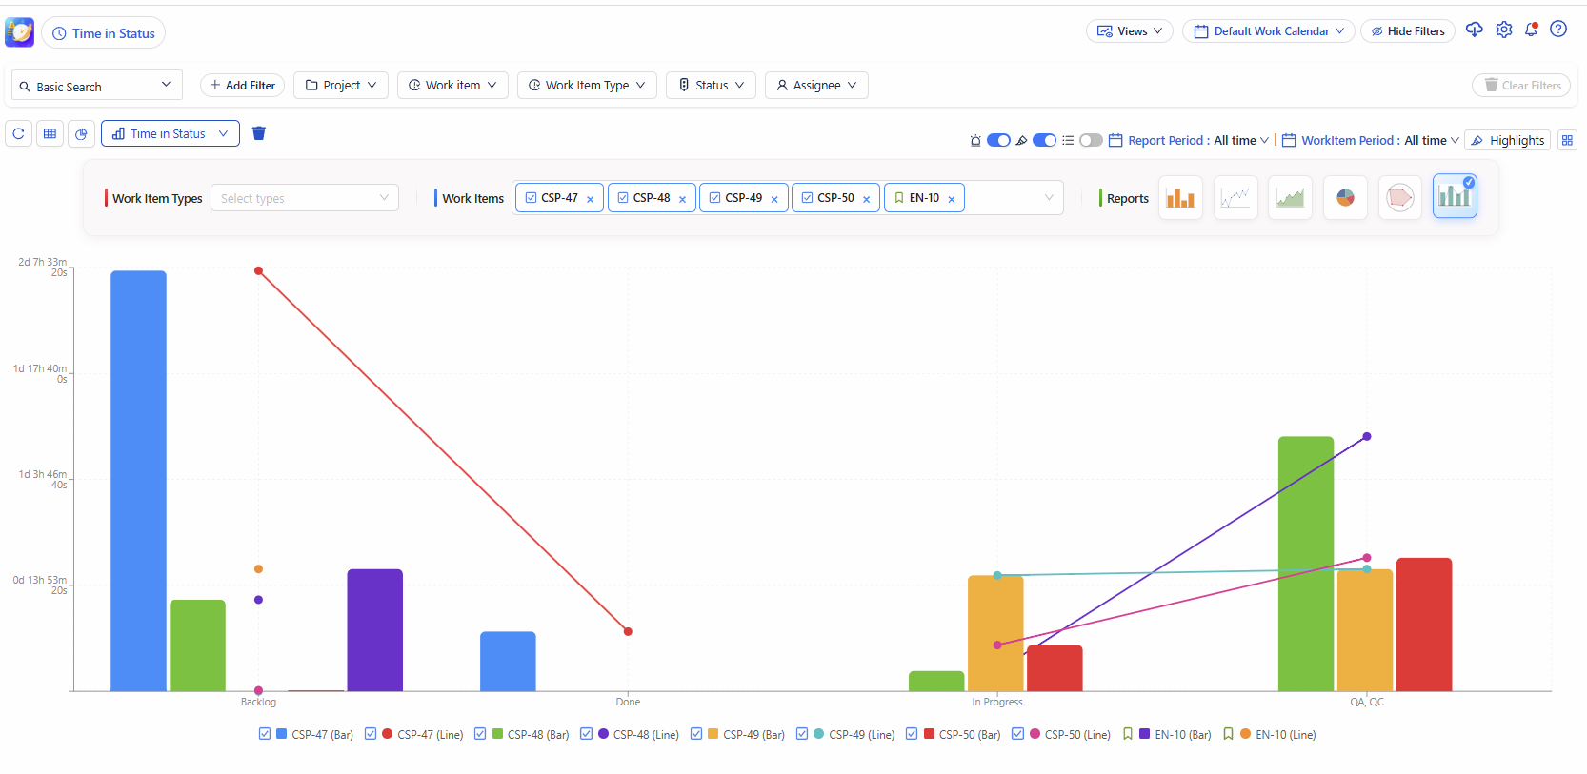Toggle the list-icon switch

coord(1091,140)
